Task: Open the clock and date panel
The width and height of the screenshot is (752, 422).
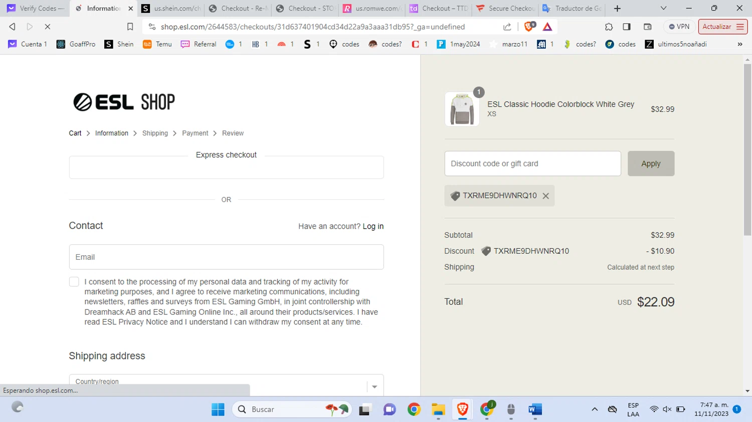Action: pyautogui.click(x=711, y=409)
